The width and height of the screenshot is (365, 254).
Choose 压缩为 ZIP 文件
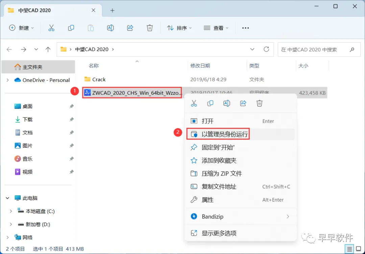point(241,174)
